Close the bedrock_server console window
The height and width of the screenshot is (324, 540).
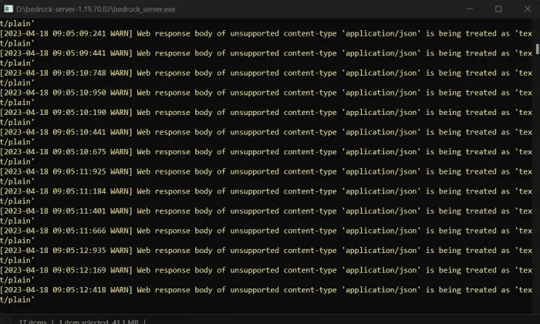click(527, 9)
